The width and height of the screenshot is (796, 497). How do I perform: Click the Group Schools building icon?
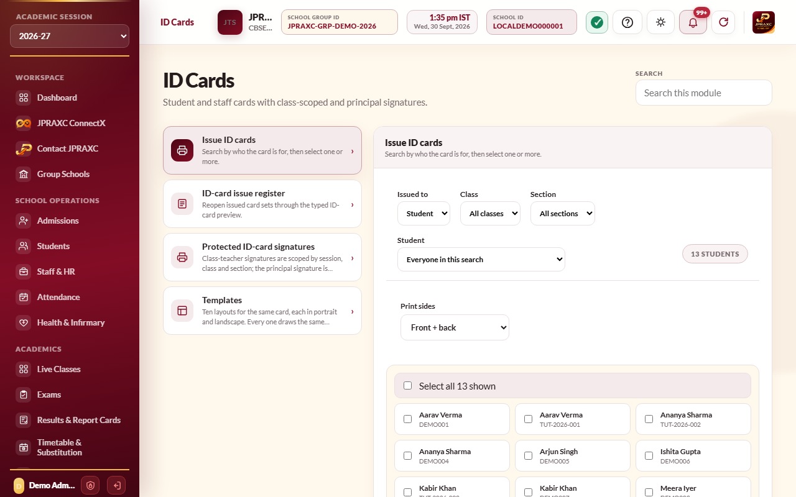coord(24,174)
